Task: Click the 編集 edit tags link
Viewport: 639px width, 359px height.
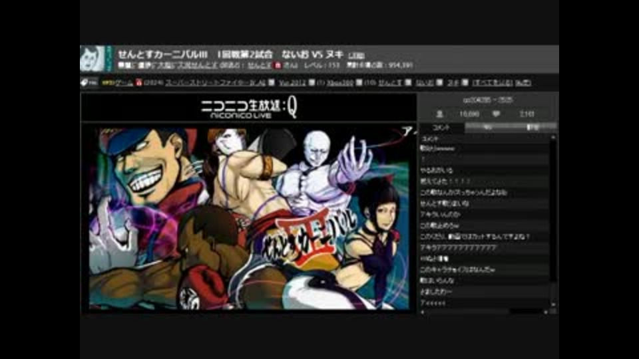Action: (x=523, y=82)
